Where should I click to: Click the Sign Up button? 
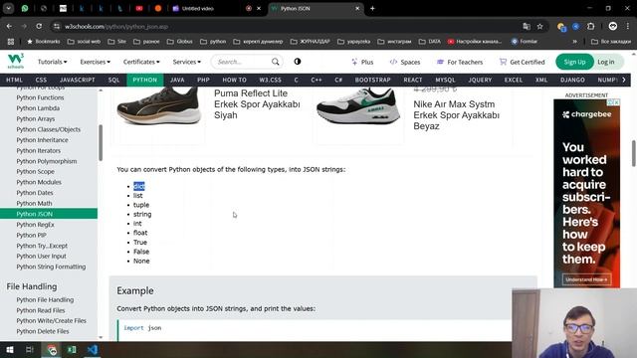click(x=574, y=62)
